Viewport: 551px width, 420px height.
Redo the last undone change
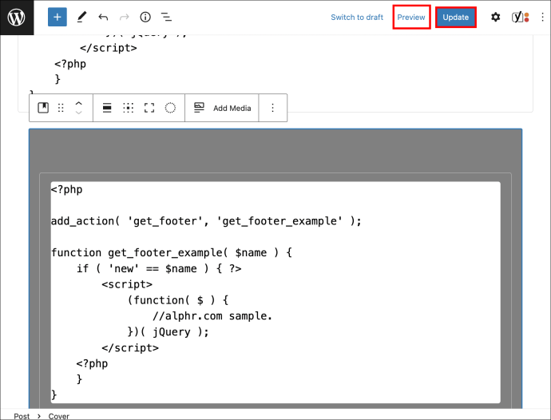click(124, 18)
